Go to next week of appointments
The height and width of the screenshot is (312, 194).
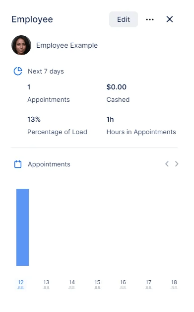click(177, 164)
